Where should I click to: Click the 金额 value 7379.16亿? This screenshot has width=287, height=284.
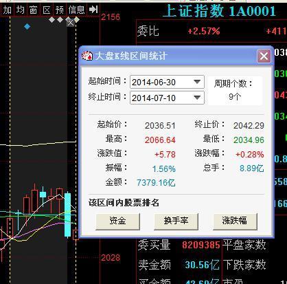coord(156,183)
